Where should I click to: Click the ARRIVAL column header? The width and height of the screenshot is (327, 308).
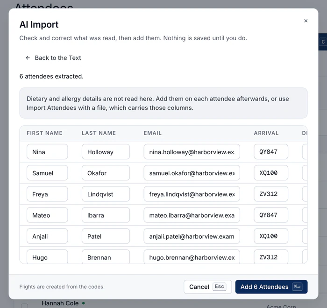pyautogui.click(x=266, y=133)
